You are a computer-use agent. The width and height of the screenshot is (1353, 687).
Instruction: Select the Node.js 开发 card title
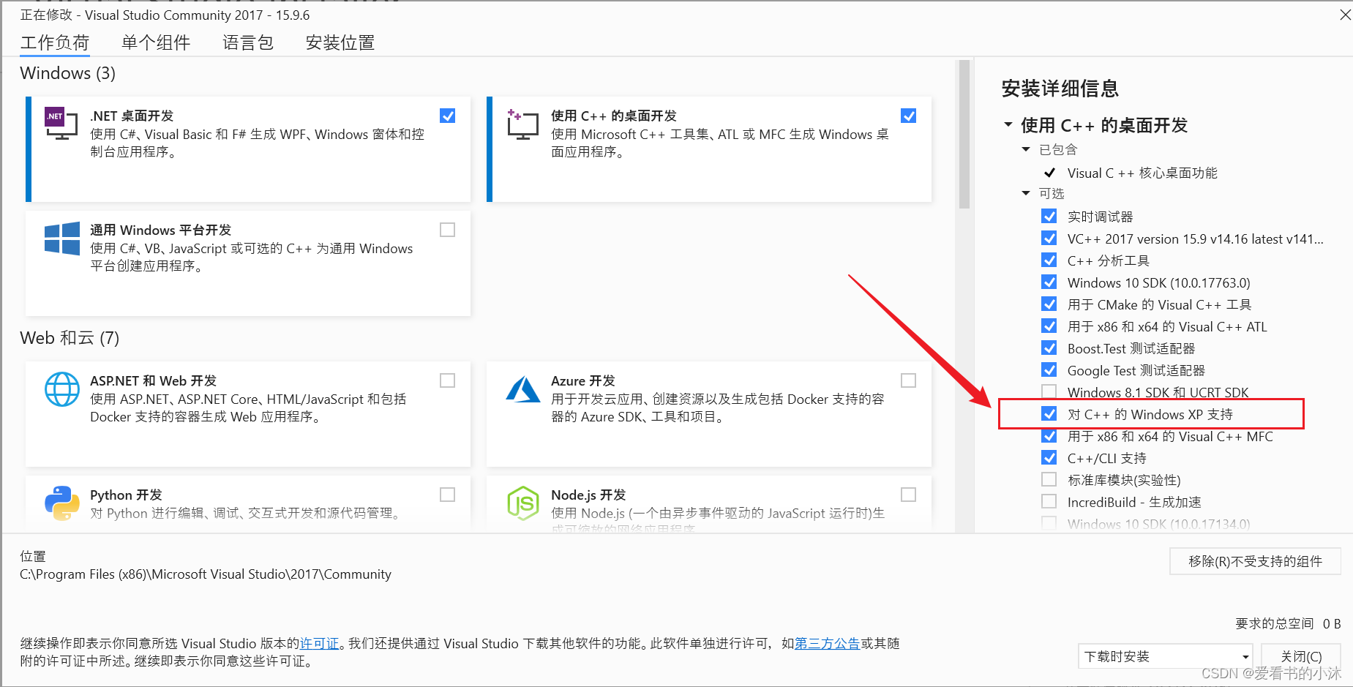click(588, 495)
